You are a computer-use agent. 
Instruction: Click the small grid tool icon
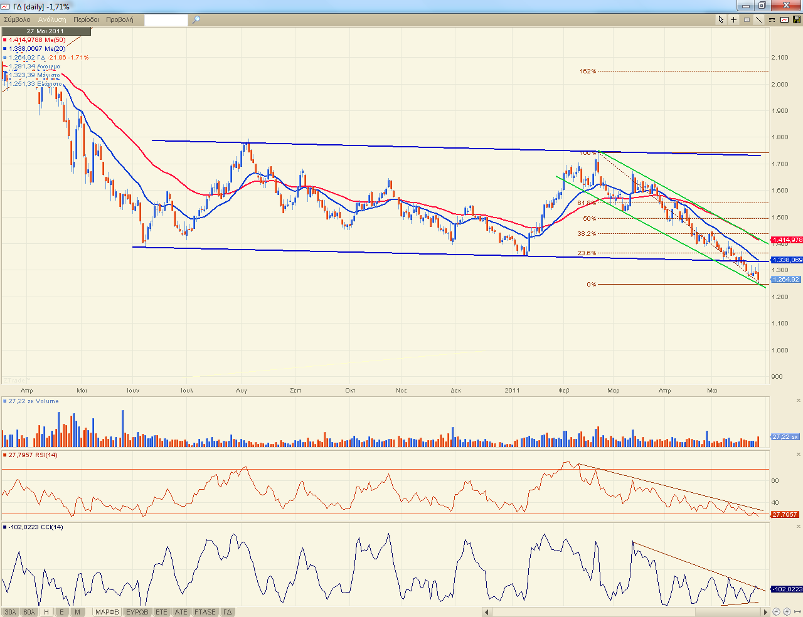click(747, 19)
